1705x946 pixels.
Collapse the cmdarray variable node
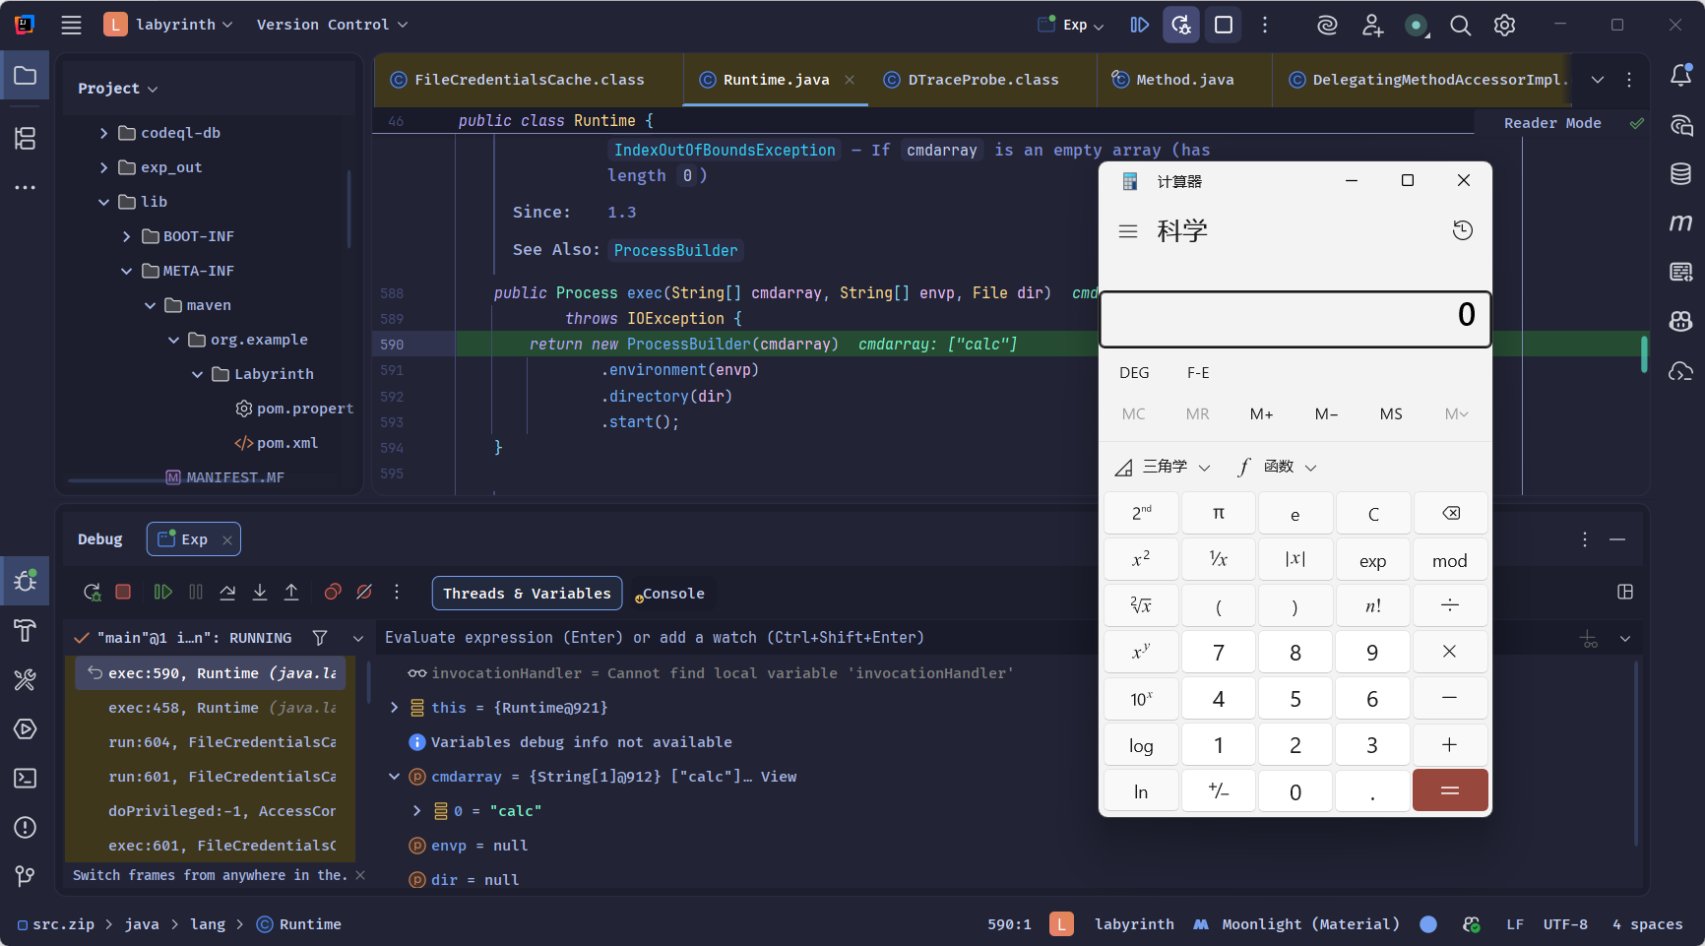pyautogui.click(x=395, y=777)
